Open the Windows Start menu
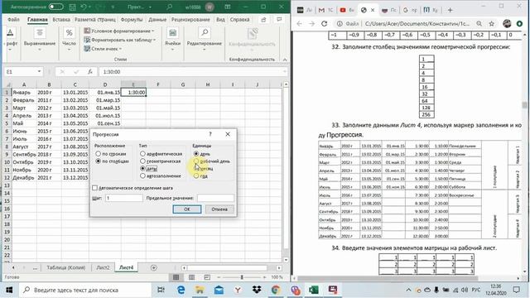The width and height of the screenshot is (530, 298). [x=9, y=290]
